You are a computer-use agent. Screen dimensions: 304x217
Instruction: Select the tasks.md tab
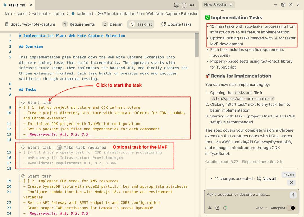[17, 5]
